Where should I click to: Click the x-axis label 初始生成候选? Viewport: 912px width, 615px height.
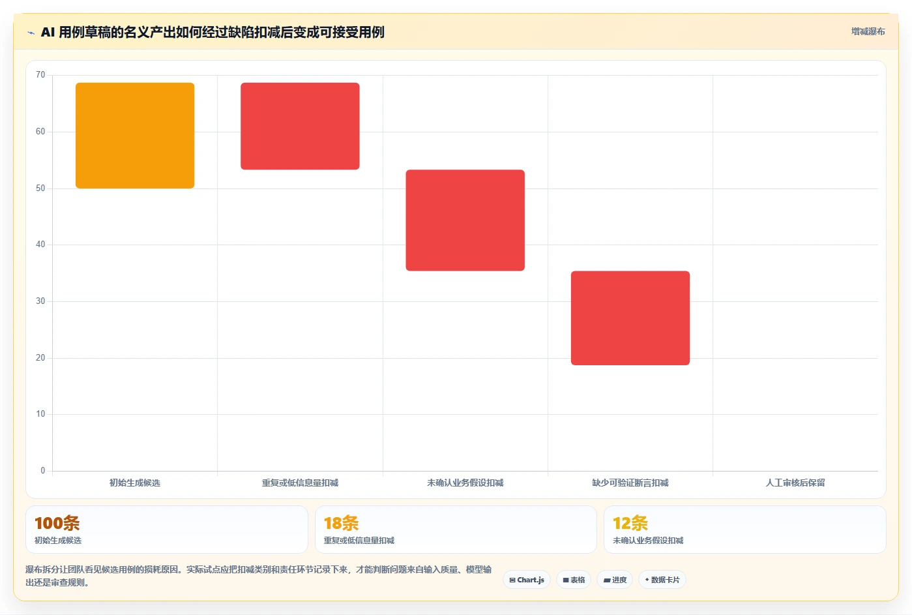[x=135, y=483]
